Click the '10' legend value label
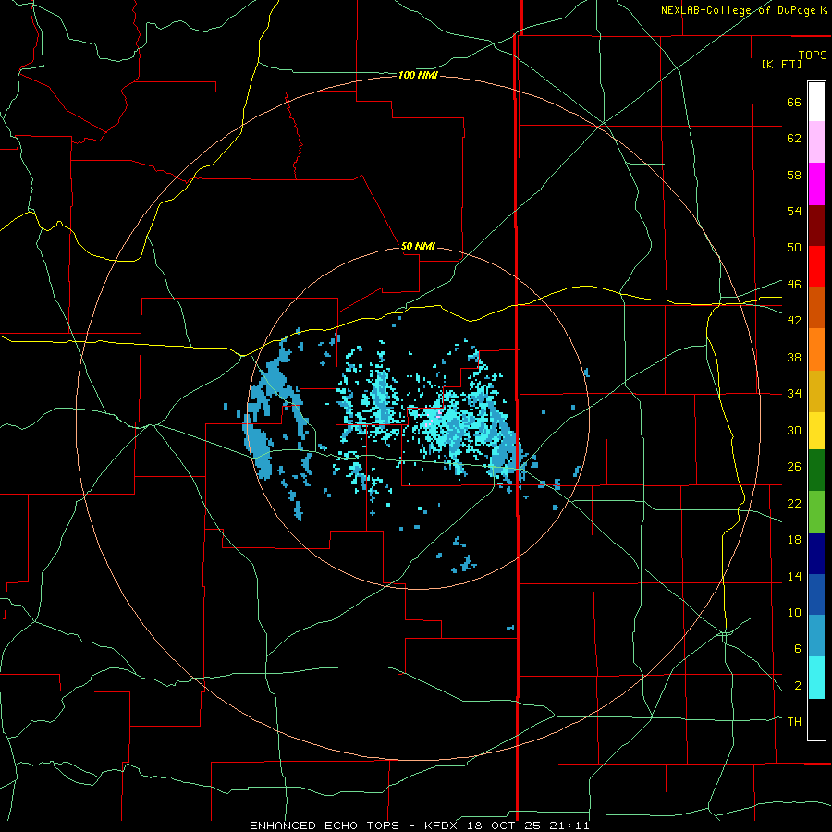The height and width of the screenshot is (832, 832). click(794, 613)
